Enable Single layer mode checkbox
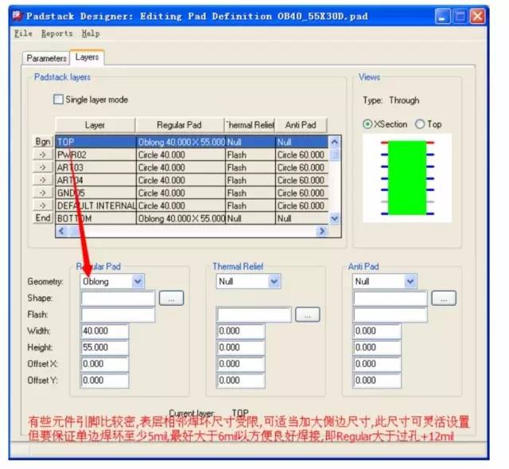This screenshot has height=469, width=509. click(58, 99)
